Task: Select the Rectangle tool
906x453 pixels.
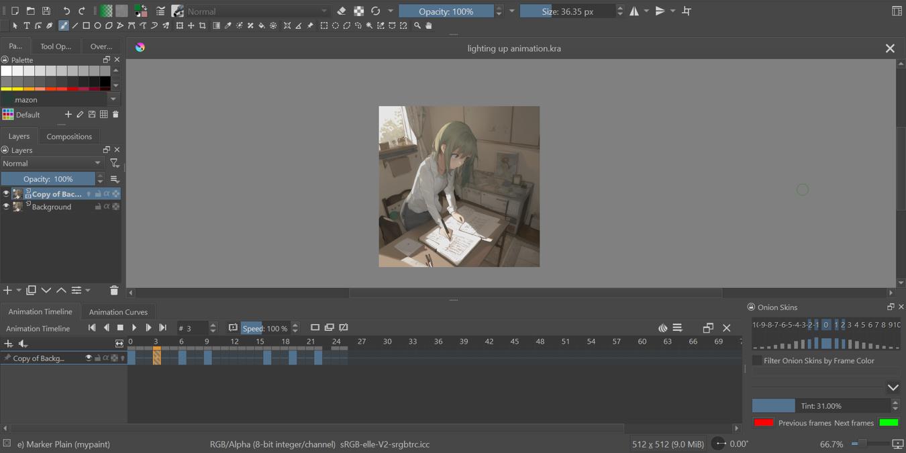Action: point(86,26)
